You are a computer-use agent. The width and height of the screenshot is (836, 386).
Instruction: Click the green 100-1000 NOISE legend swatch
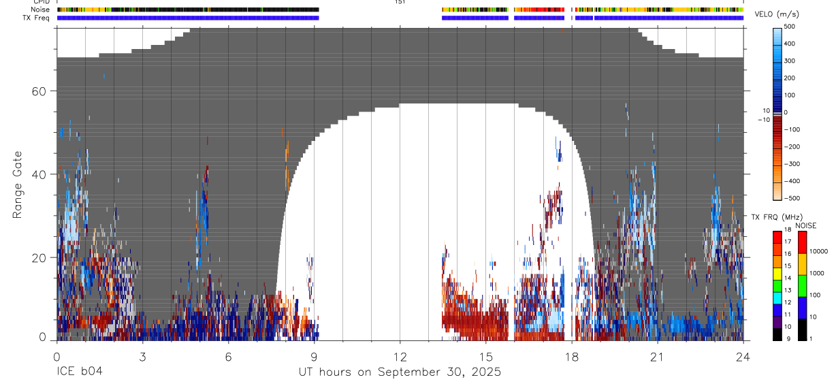pos(802,286)
